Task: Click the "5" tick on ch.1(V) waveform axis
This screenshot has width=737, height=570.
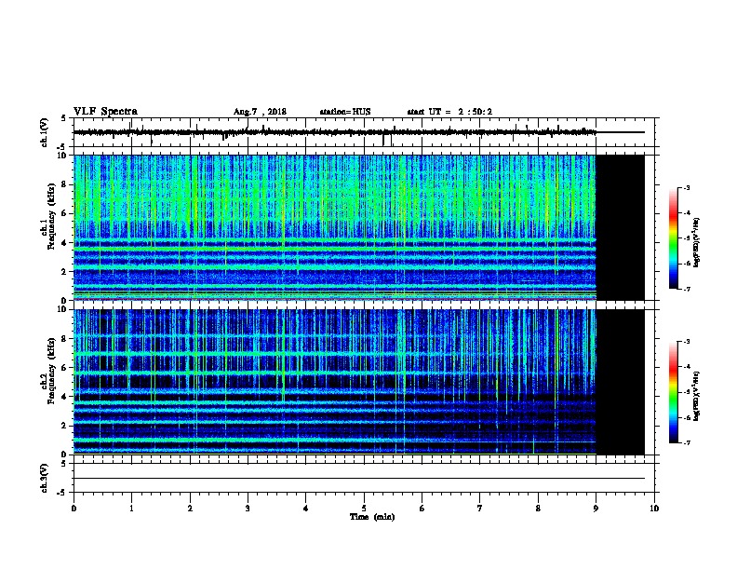Action: (x=63, y=118)
